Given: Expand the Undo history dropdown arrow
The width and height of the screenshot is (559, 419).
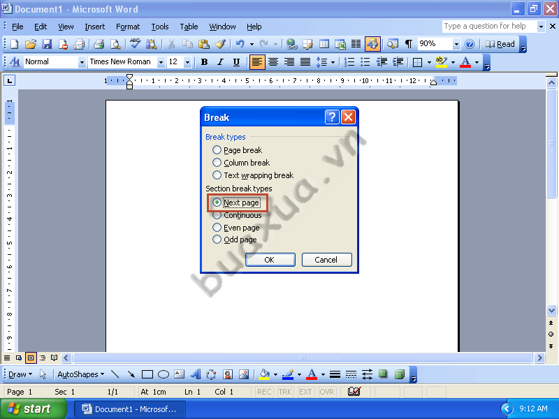Looking at the screenshot, I should 252,44.
